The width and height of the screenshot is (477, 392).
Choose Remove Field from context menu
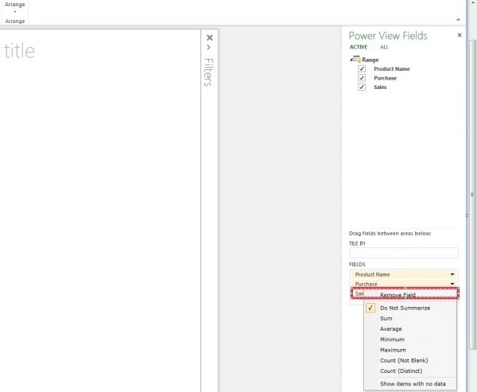pyautogui.click(x=397, y=295)
